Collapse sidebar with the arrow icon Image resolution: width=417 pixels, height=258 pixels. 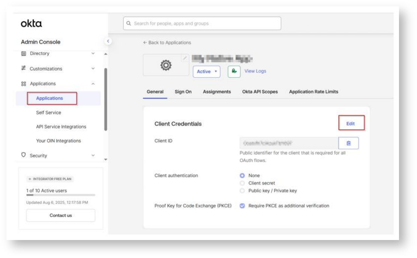click(108, 41)
